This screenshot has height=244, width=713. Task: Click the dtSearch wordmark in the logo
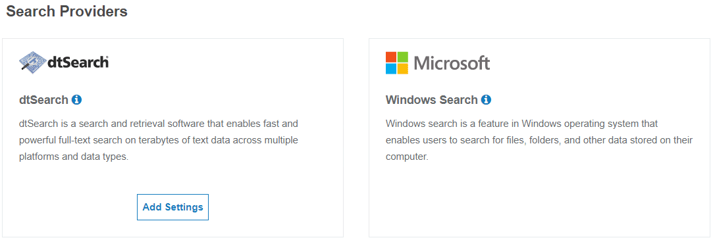pos(78,62)
